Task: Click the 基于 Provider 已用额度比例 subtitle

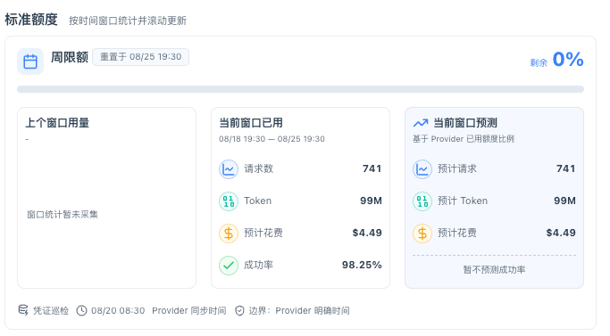Action: 464,139
